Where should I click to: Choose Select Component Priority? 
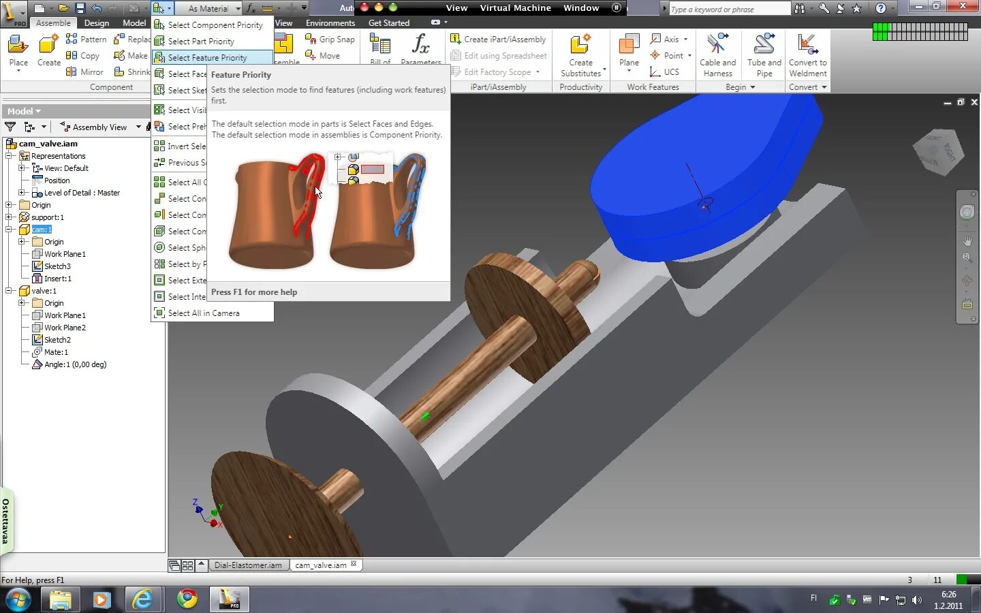coord(213,25)
